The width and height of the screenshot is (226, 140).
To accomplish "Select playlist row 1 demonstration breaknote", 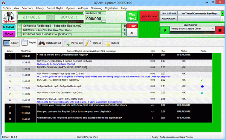I will pos(108,56).
